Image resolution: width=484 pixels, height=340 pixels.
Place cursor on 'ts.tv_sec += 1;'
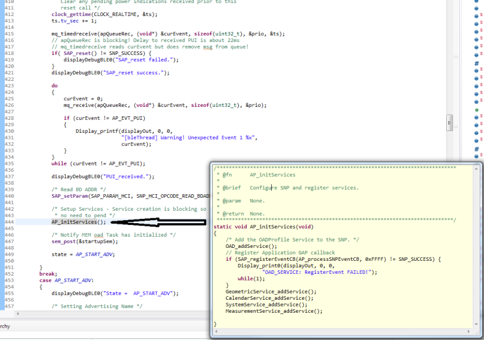pyautogui.click(x=74, y=21)
